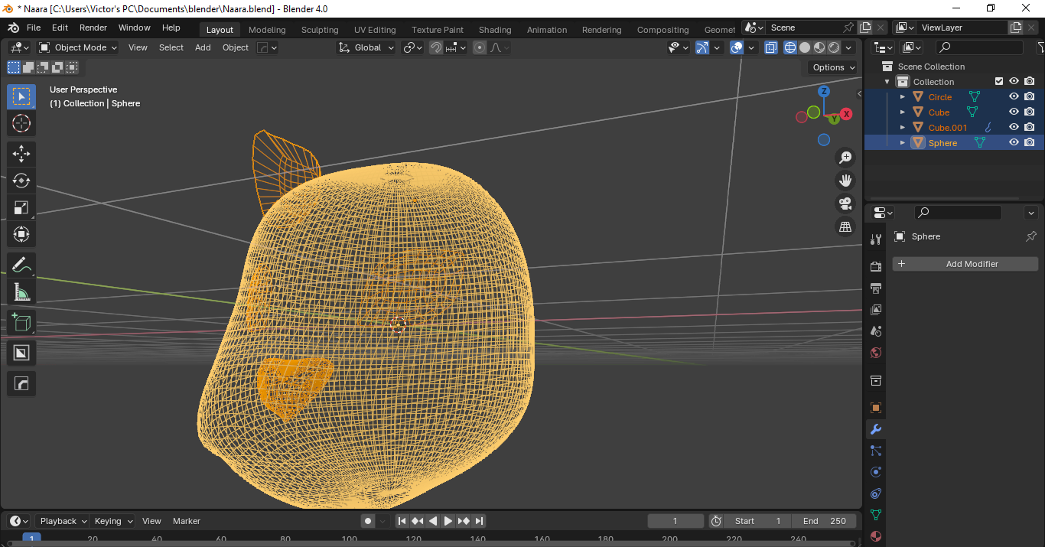Click the outliner search field
This screenshot has height=547, width=1045.
coord(980,47)
